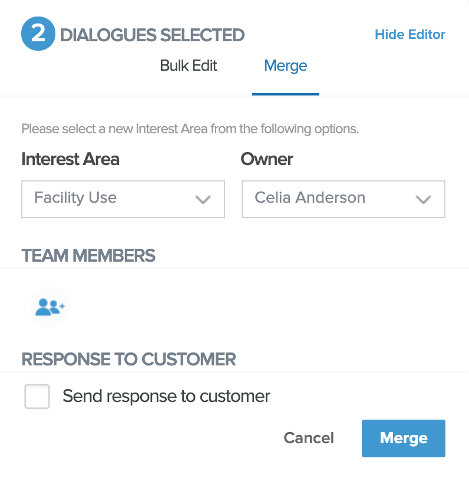Click the TEAM MEMBERS section heading
469x488 pixels.
88,255
